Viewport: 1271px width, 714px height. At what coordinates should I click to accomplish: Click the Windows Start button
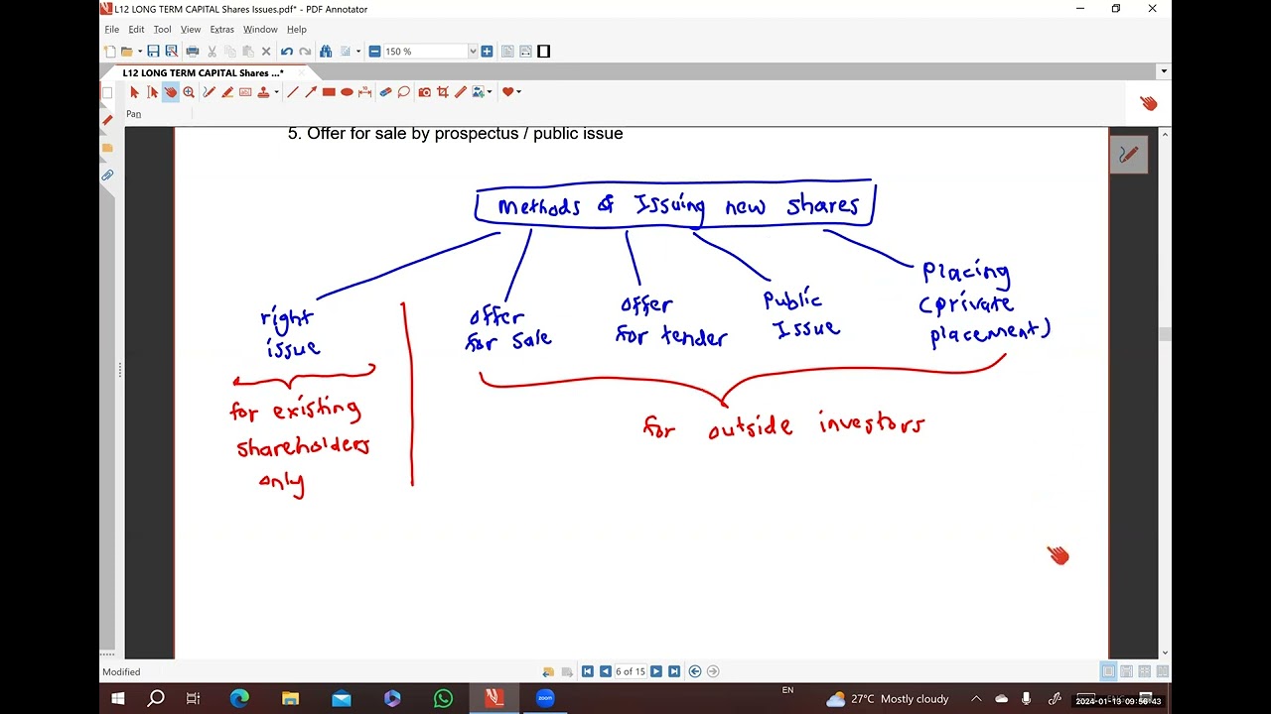tap(117, 699)
